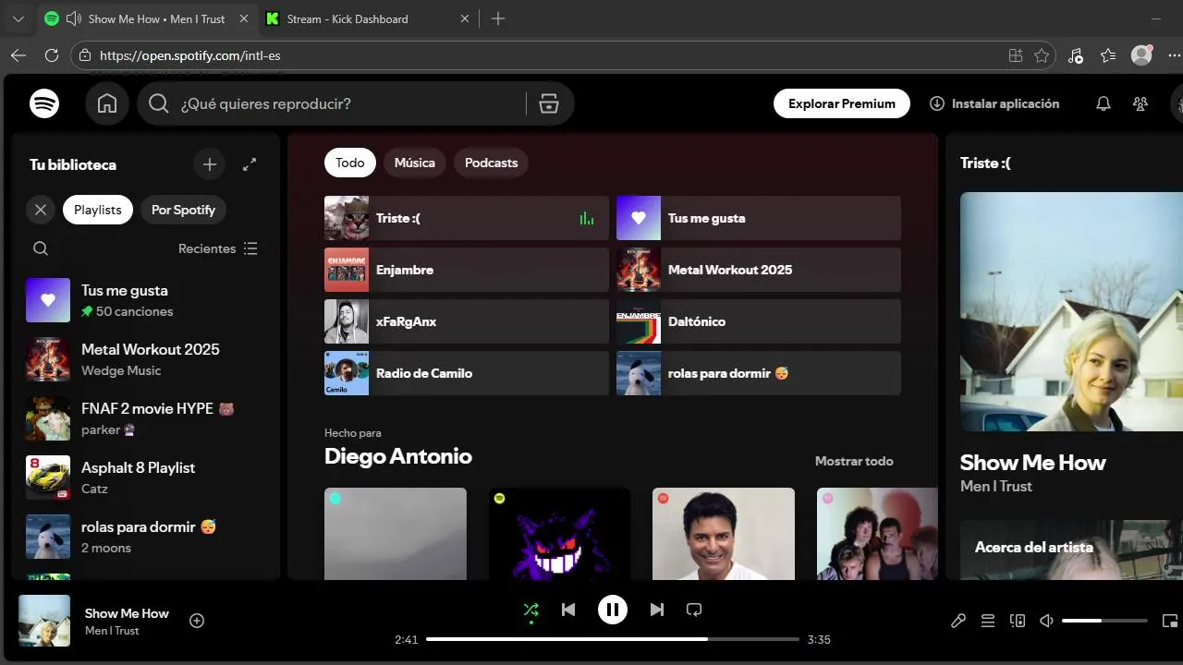The image size is (1183, 665).
Task: Go to Spotify Home via house icon
Action: point(107,103)
